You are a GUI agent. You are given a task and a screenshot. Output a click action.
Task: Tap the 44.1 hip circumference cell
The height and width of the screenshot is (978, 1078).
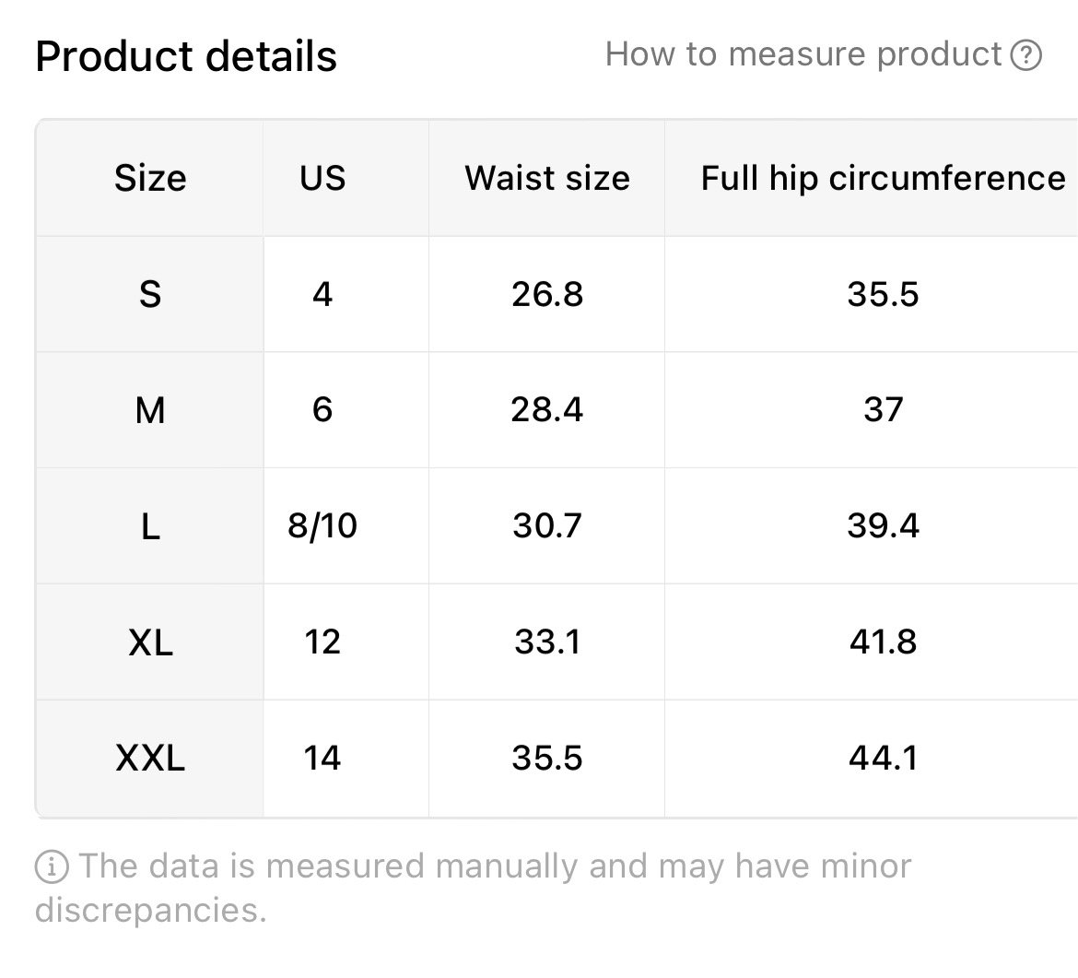coord(883,759)
